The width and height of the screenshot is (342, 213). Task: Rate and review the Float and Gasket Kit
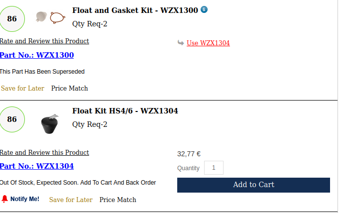(x=44, y=41)
